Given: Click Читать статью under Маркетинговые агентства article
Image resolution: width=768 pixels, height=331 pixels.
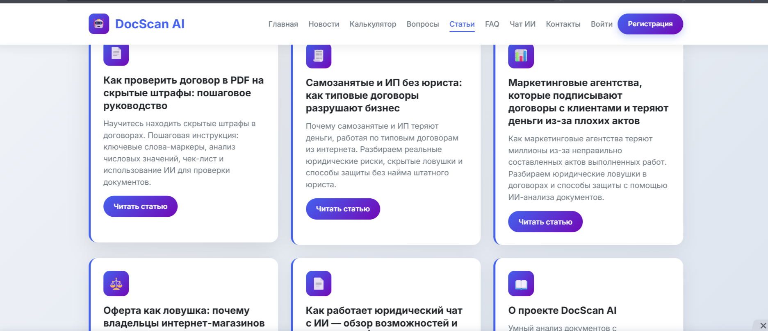Looking at the screenshot, I should coord(545,222).
